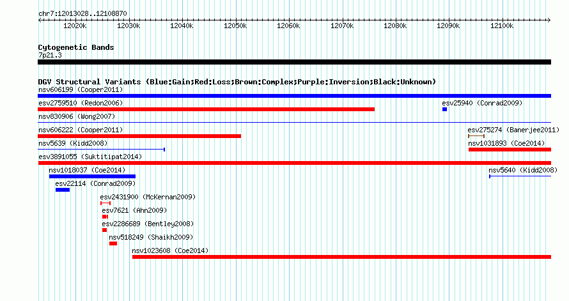Click the esv275274 (Banerjee2011) label text
569x301 pixels.
(x=513, y=130)
